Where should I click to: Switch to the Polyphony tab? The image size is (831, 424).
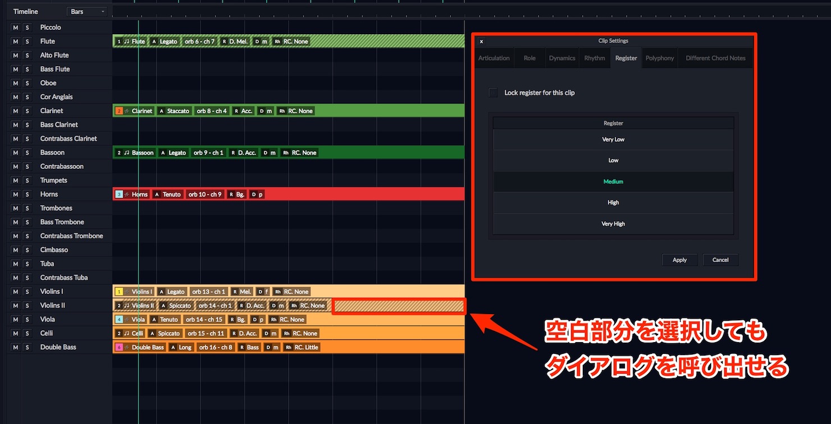point(660,58)
